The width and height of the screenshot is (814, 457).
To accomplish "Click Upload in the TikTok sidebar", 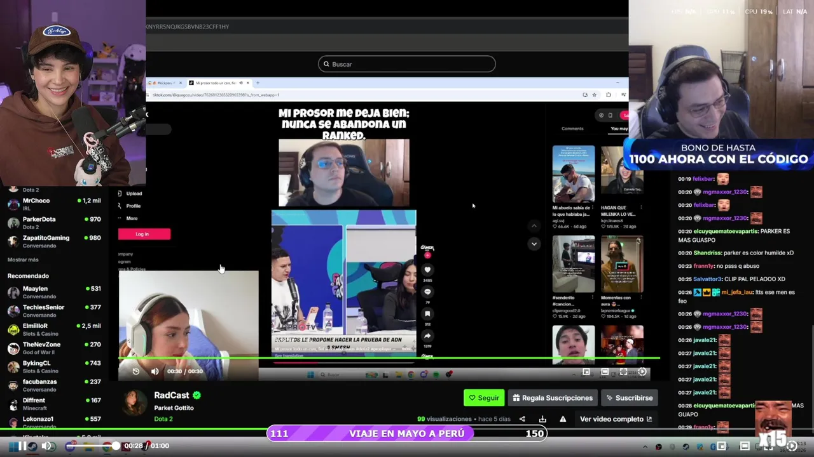I will pos(134,194).
